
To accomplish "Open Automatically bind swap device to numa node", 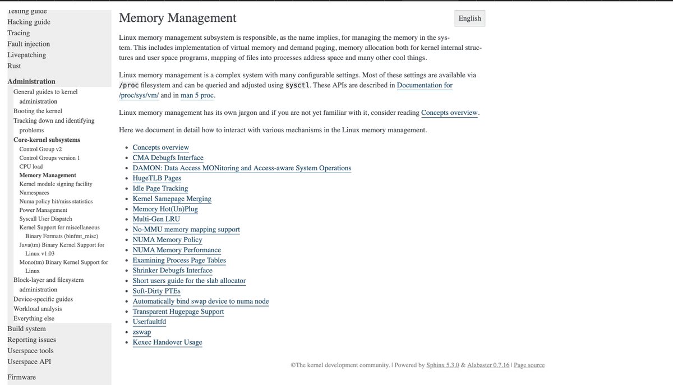I will click(x=201, y=301).
